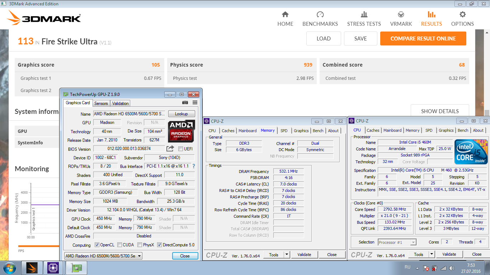Click the GPU row in System information
490x275 pixels.
tap(37, 131)
